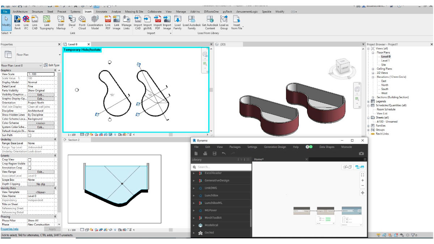Click the Import gbXML tool
Image resolution: width=434 pixels, height=244 pixels.
148,22
